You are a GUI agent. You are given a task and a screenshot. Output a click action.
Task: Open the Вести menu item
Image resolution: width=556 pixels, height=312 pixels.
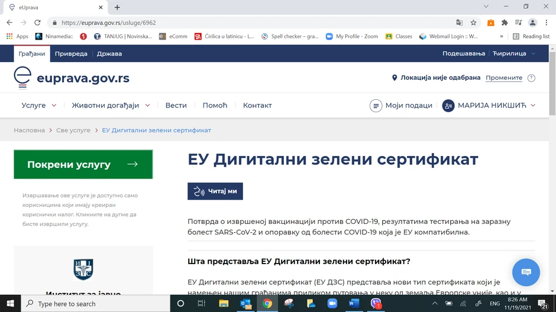pos(176,105)
